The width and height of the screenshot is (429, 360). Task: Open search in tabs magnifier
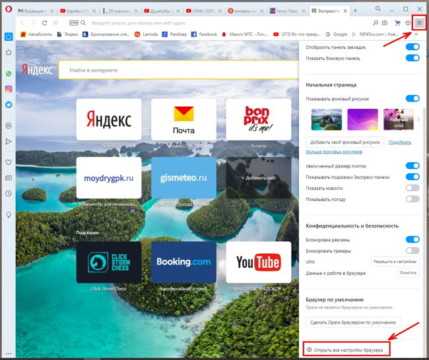378,9
